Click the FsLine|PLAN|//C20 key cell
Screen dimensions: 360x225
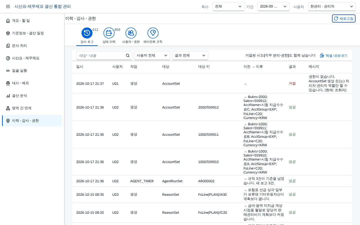click(x=213, y=212)
